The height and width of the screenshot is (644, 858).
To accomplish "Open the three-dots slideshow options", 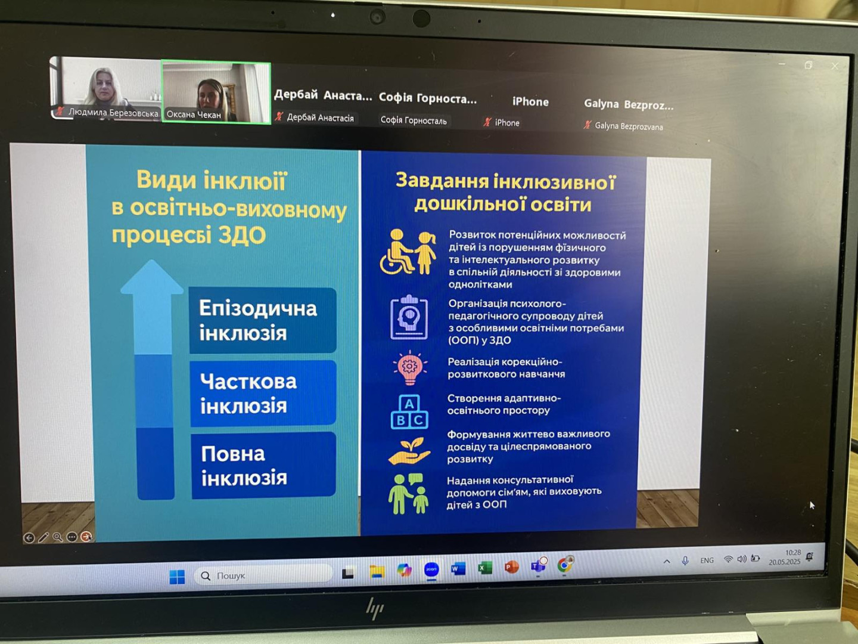I will (72, 537).
